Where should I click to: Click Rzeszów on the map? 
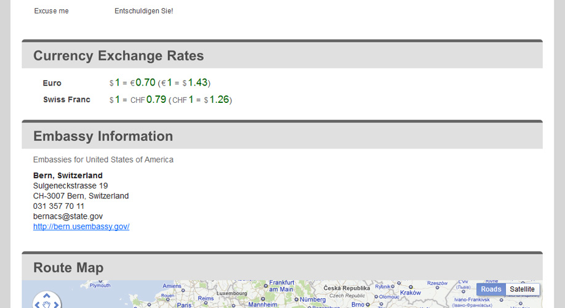[438, 283]
